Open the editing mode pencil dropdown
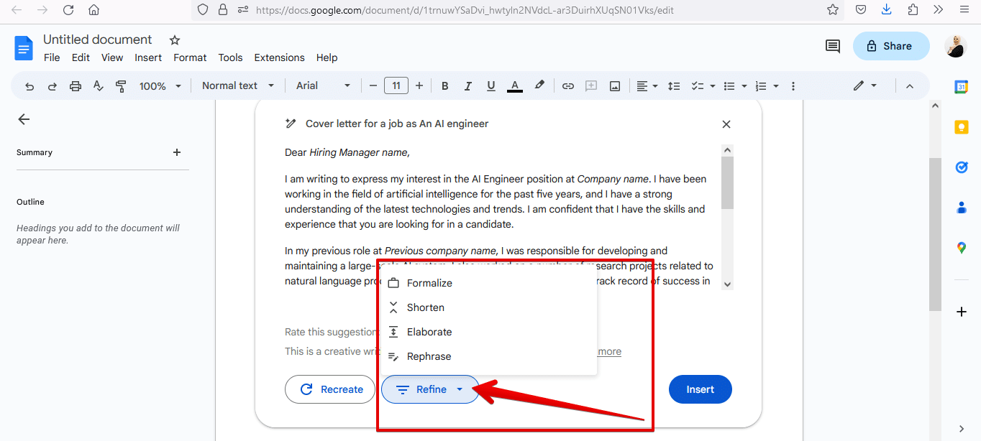The width and height of the screenshot is (981, 441). [x=865, y=85]
